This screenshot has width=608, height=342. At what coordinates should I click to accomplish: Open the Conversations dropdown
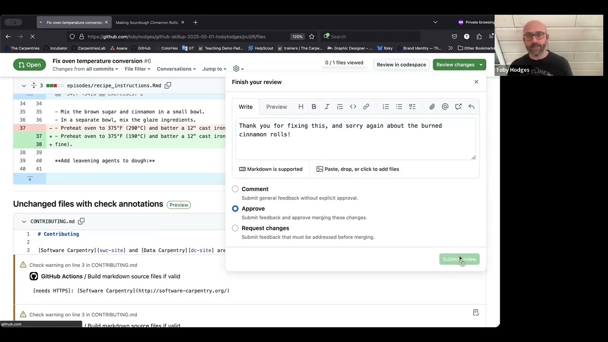click(176, 69)
